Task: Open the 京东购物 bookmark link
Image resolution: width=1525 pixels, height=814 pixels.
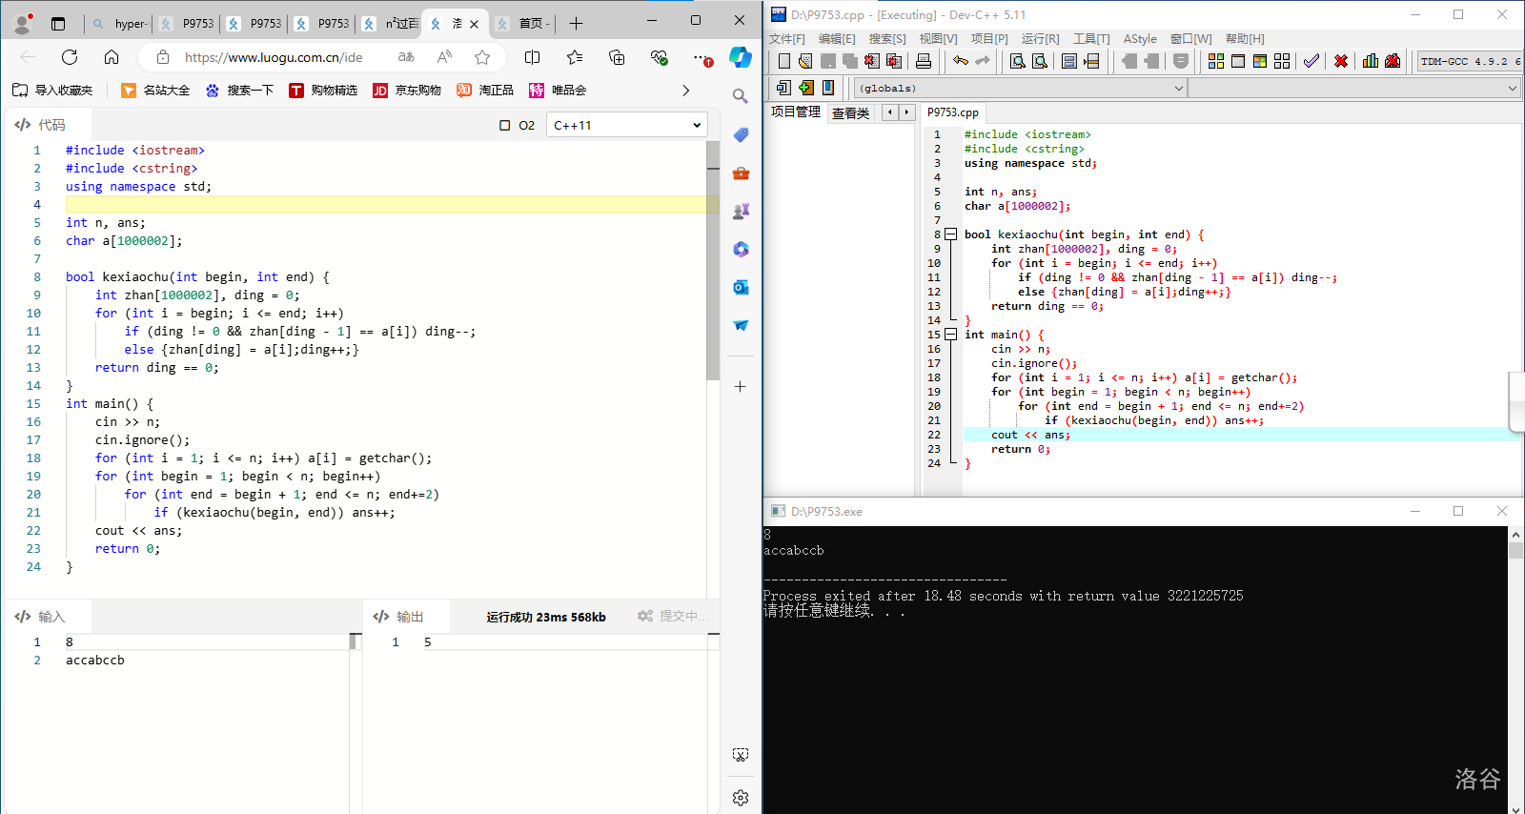Action: pos(407,91)
